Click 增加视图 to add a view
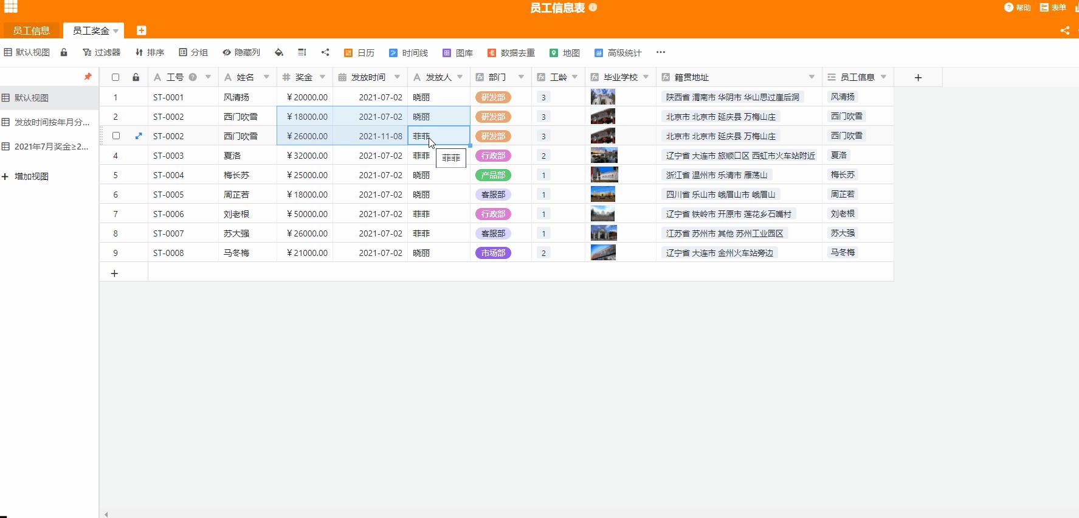This screenshot has width=1079, height=518. click(x=26, y=176)
